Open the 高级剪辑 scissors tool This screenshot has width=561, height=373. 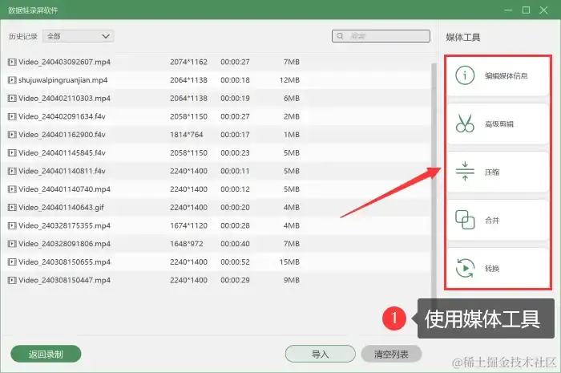[x=498, y=124]
